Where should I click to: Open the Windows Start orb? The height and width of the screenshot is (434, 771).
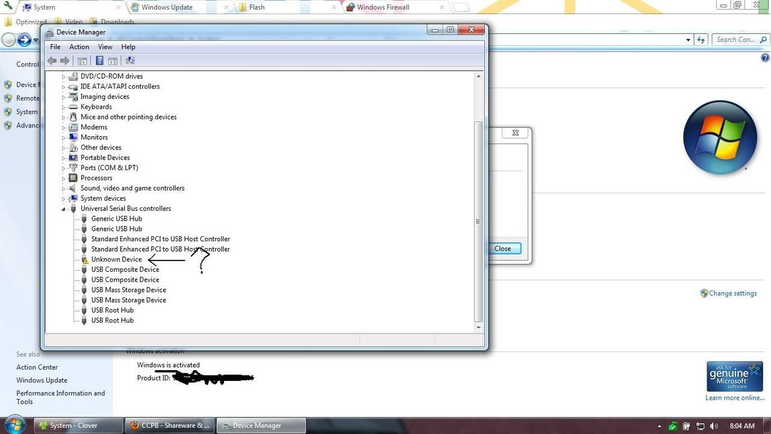[14, 424]
